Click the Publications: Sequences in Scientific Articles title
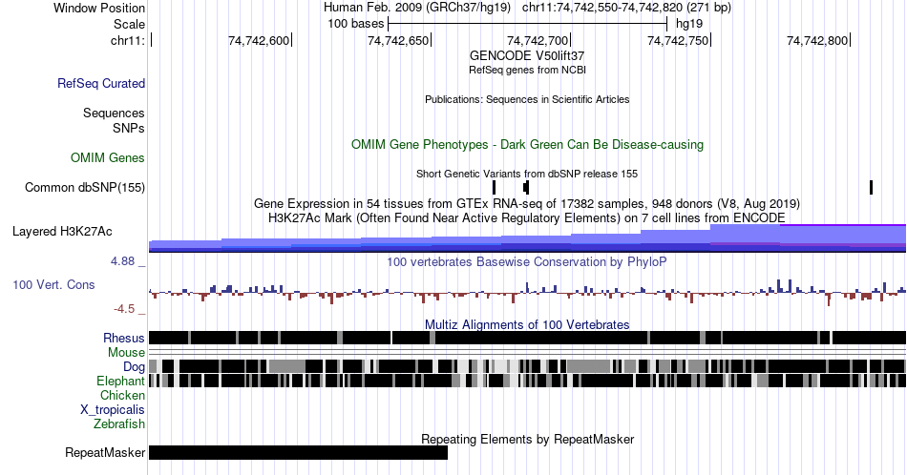The image size is (907, 475). [x=527, y=99]
